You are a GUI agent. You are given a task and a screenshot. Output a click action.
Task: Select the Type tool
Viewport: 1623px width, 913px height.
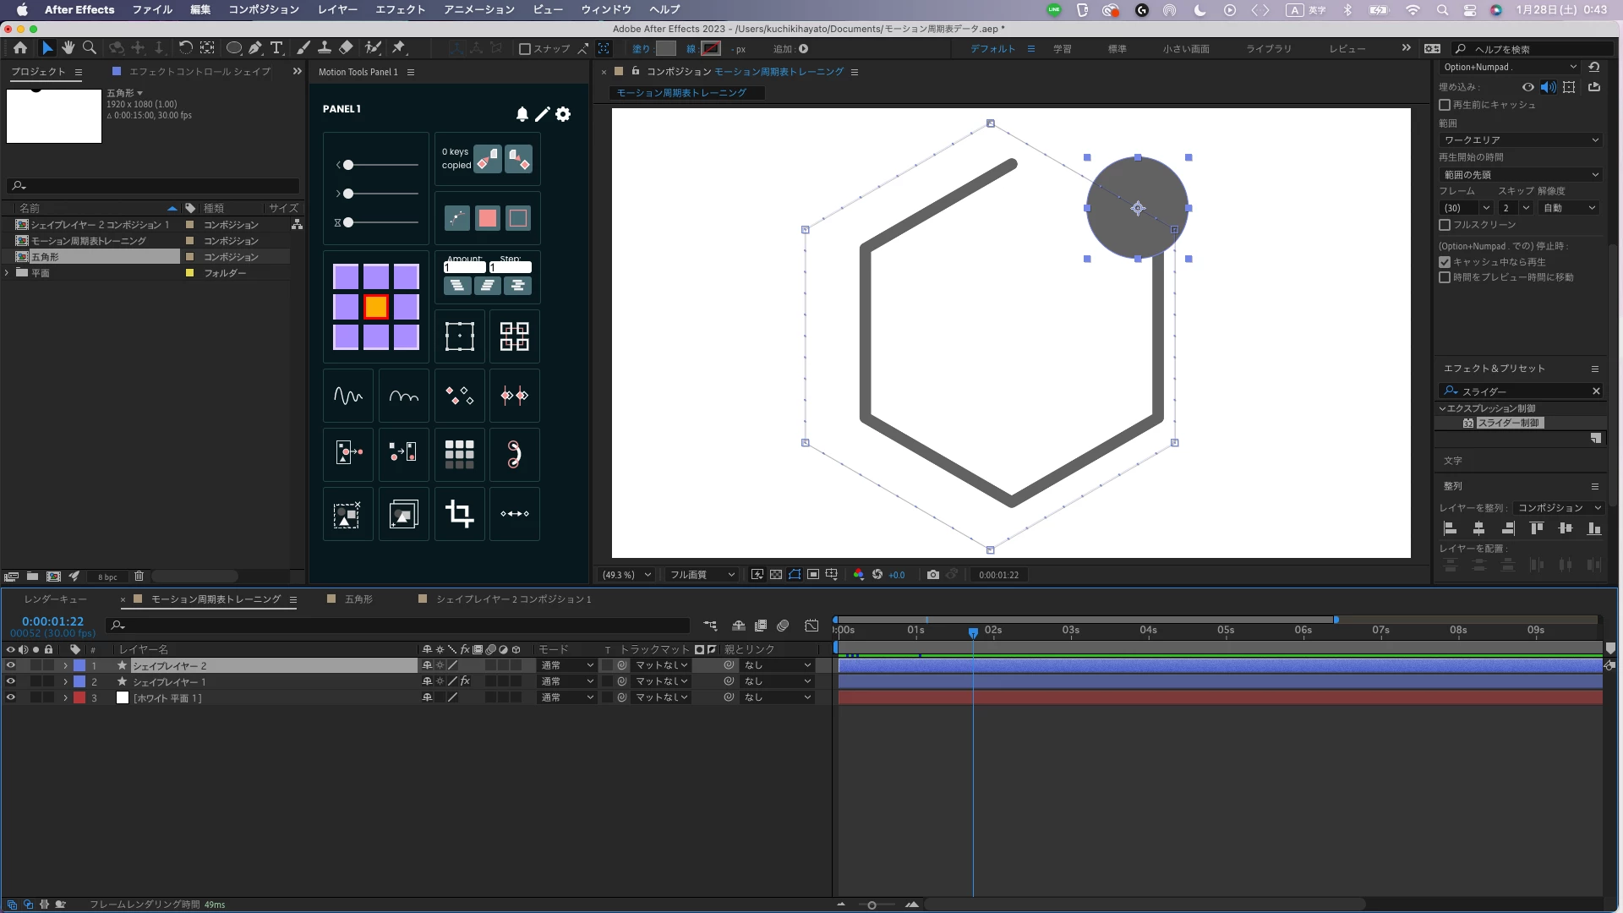276,48
